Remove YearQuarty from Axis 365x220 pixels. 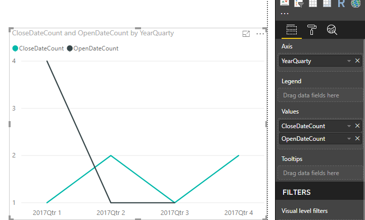(357, 61)
